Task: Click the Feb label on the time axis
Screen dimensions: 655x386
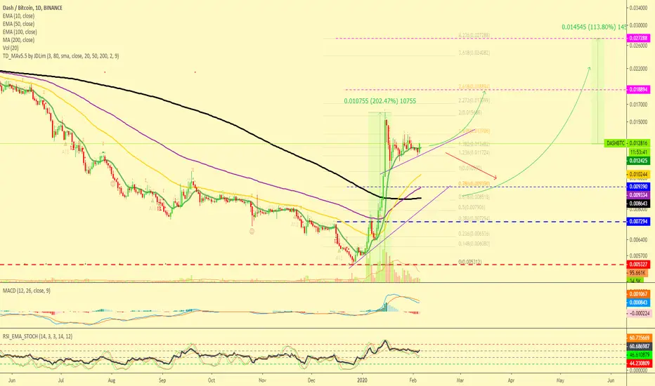Action: 413,380
